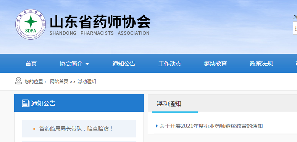This screenshot has height=142, width=297.
Task: Click the 您的位置： label
Action: point(36,82)
